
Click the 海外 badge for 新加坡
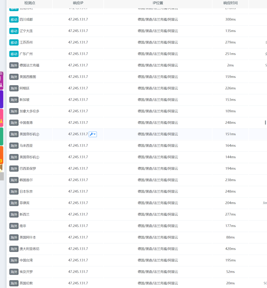[14, 100]
